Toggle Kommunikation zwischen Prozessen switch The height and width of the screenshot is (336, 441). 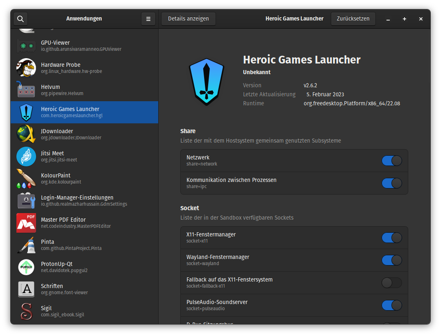tap(391, 183)
